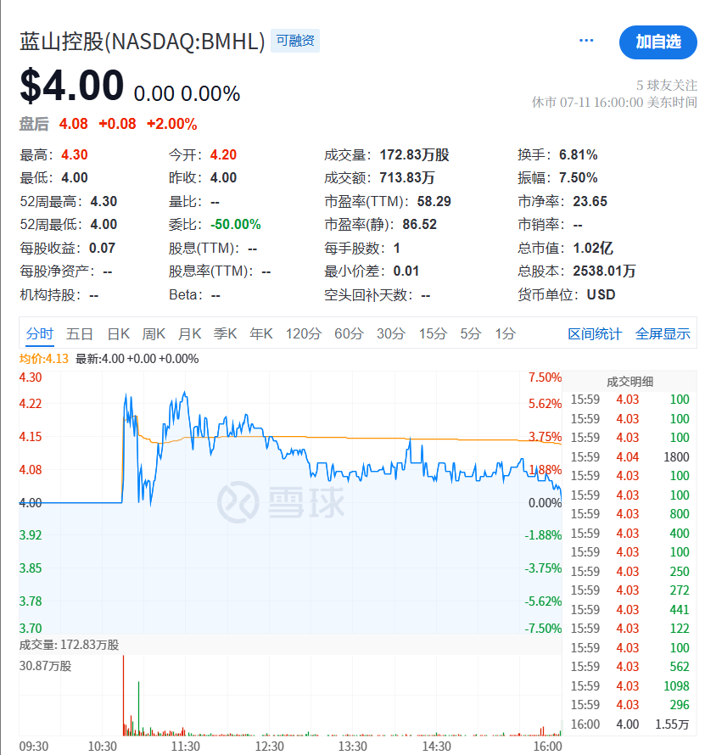Click the trade row with volume 1098
The image size is (705, 755).
click(629, 686)
